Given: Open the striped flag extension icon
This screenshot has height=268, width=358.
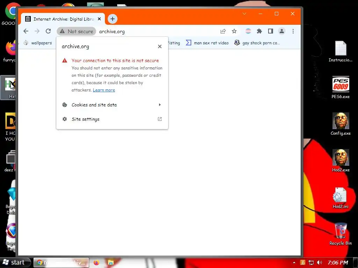Looking at the screenshot, I should pyautogui.click(x=248, y=31).
